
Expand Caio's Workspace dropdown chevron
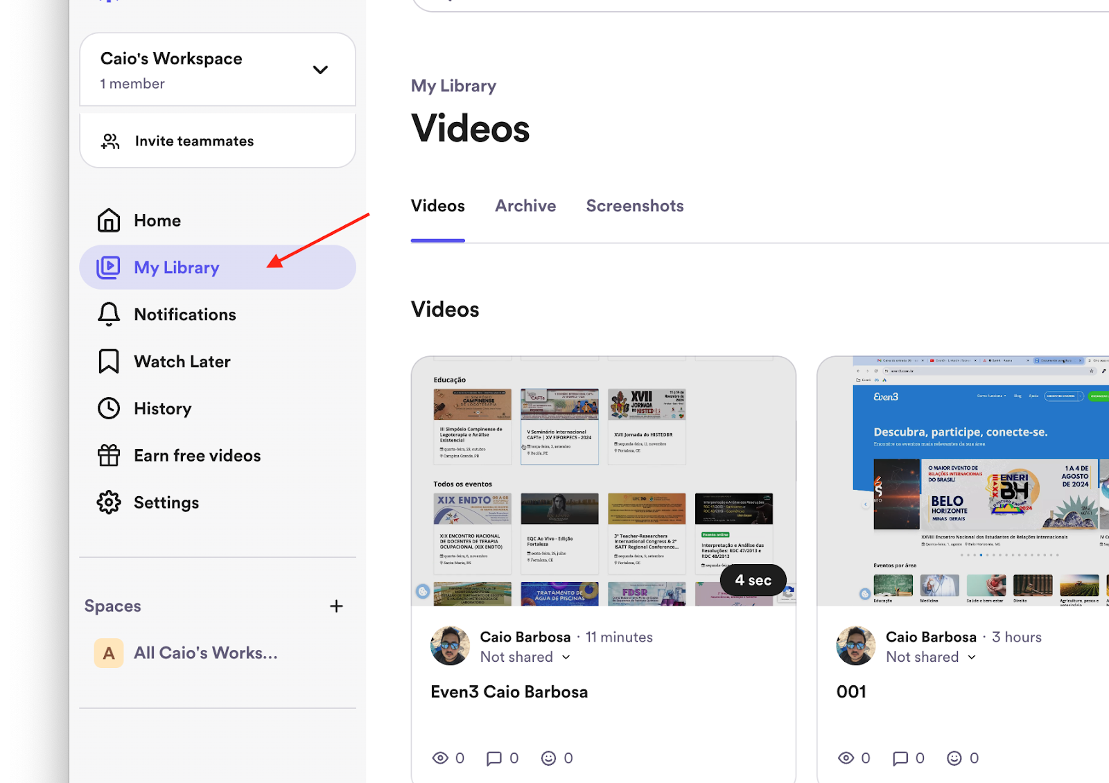320,70
